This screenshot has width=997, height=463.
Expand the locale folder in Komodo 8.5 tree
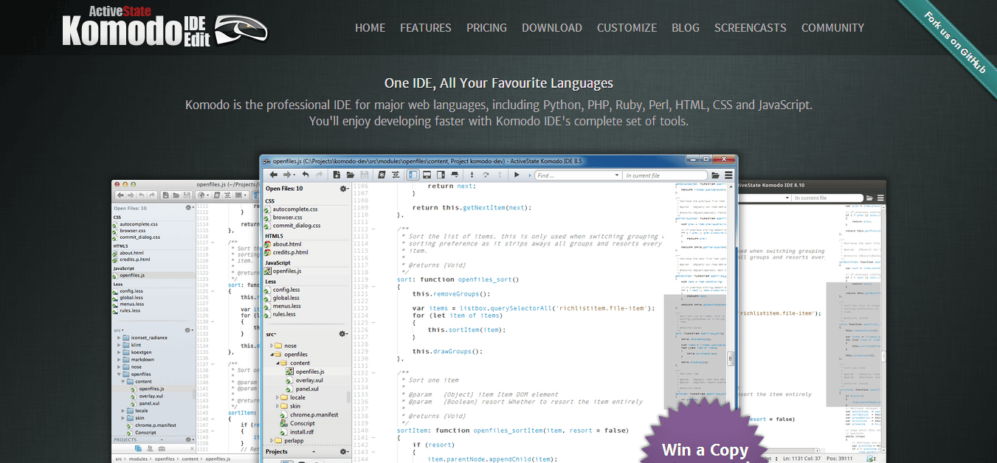[x=279, y=397]
